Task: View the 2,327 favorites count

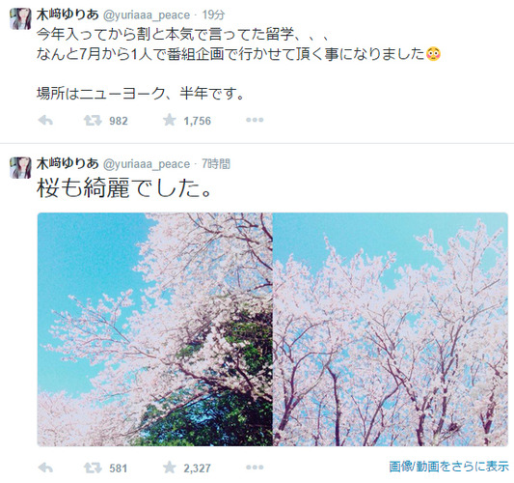Action: point(197,468)
